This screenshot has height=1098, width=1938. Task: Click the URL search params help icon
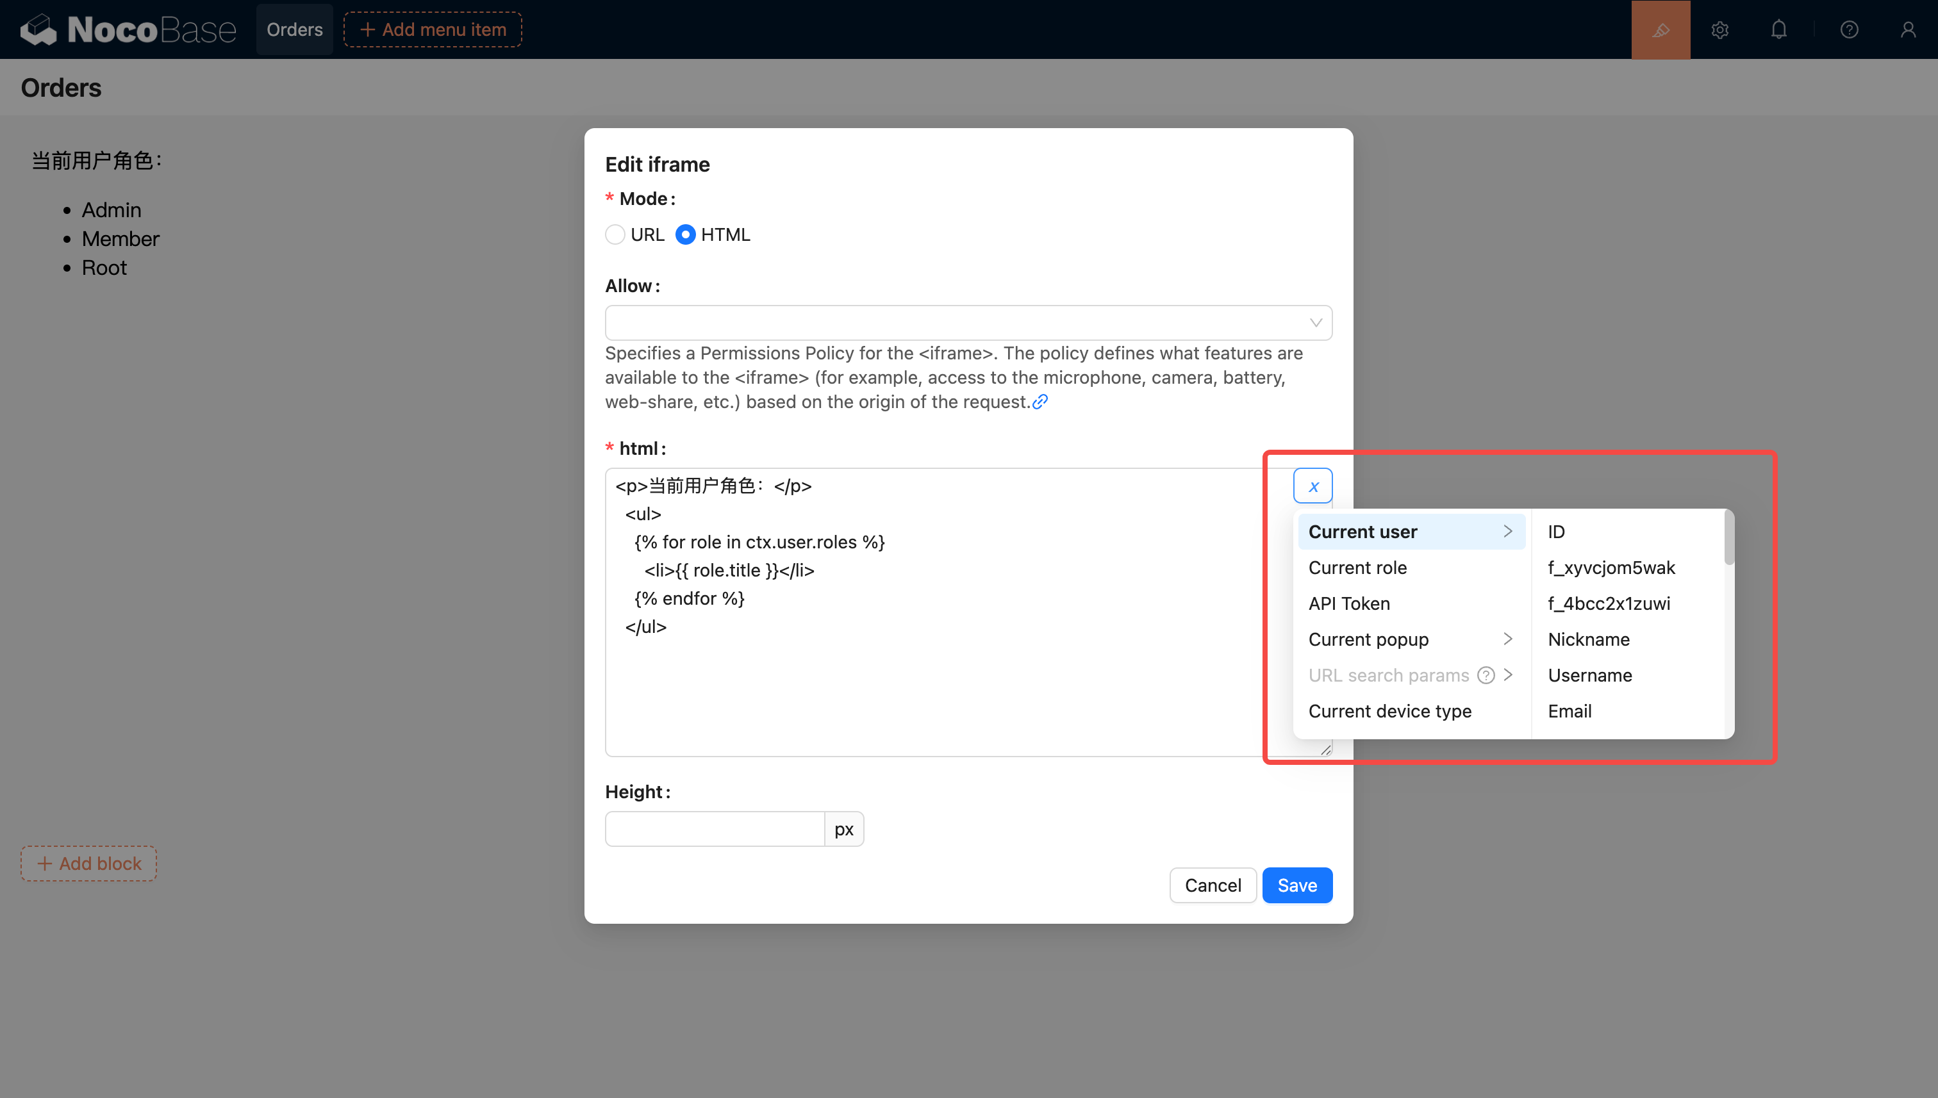pos(1486,675)
